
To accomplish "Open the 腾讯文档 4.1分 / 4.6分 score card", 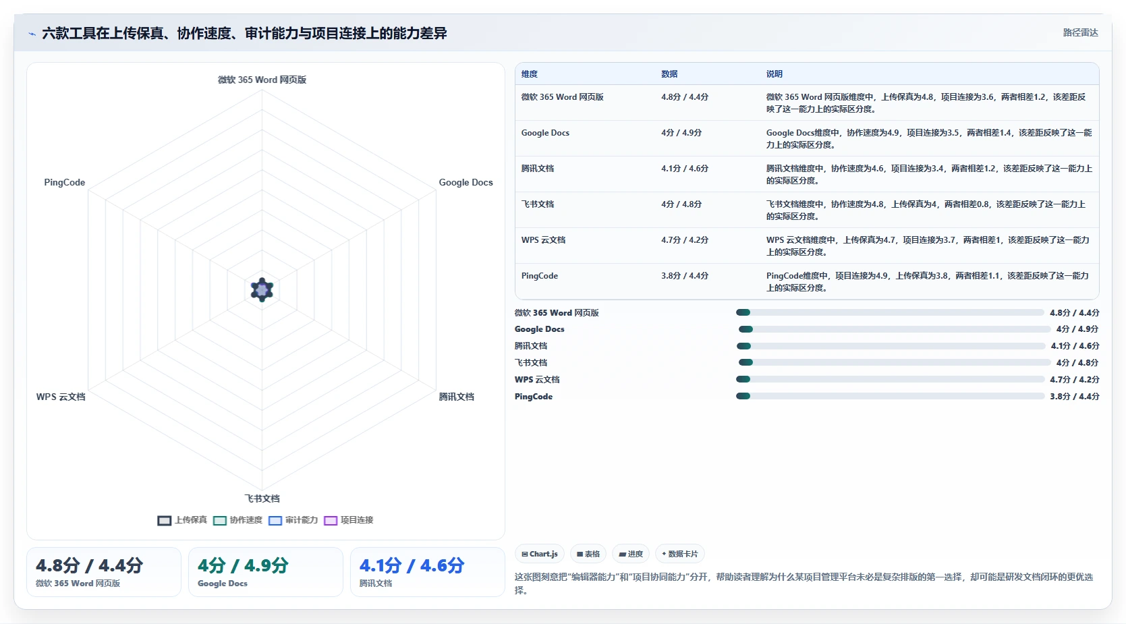I will [428, 572].
